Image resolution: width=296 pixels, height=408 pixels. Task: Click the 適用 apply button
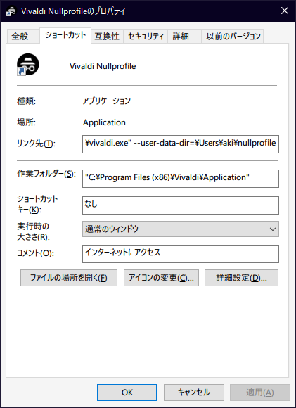(260, 393)
